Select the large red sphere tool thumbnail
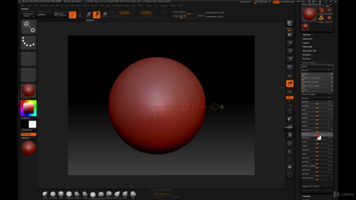Image resolution: width=356 pixels, height=200 pixels. tap(309, 14)
